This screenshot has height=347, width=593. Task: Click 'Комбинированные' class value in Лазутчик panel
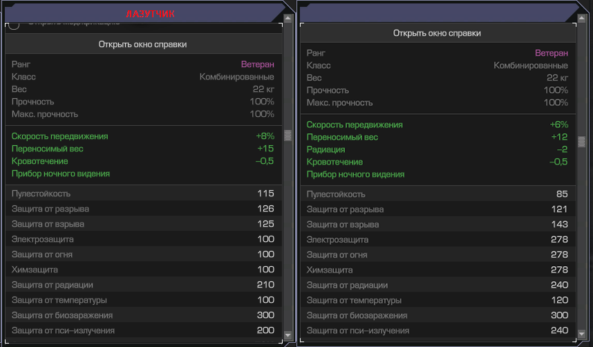point(237,77)
